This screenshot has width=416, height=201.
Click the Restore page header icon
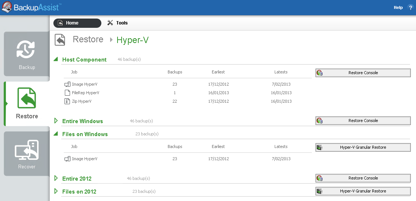click(x=60, y=40)
